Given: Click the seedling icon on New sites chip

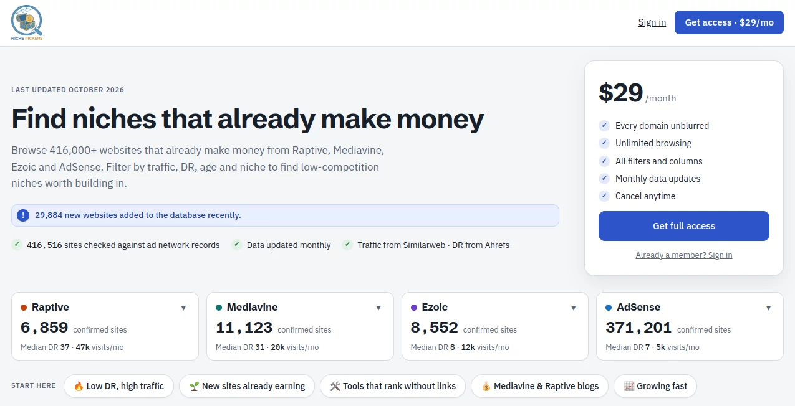Looking at the screenshot, I should pos(194,386).
